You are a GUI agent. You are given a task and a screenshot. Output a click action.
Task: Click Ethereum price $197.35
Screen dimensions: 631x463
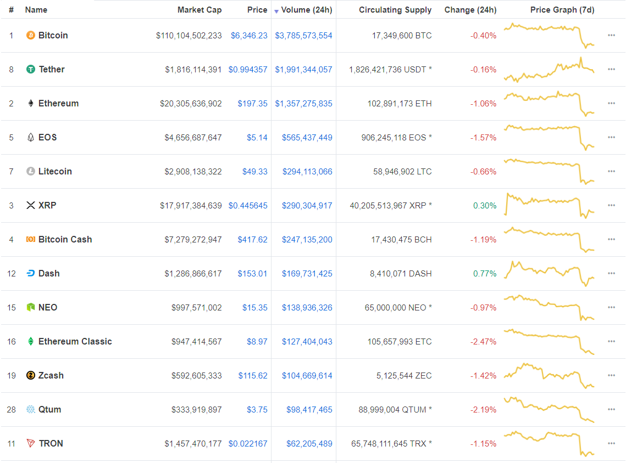point(253,104)
